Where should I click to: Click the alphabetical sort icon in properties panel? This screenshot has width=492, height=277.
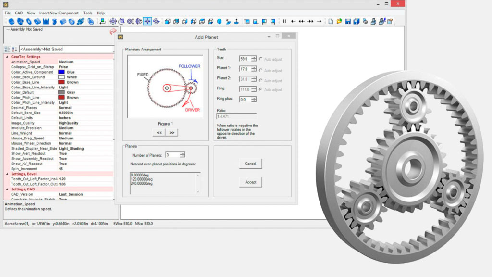(x=14, y=49)
